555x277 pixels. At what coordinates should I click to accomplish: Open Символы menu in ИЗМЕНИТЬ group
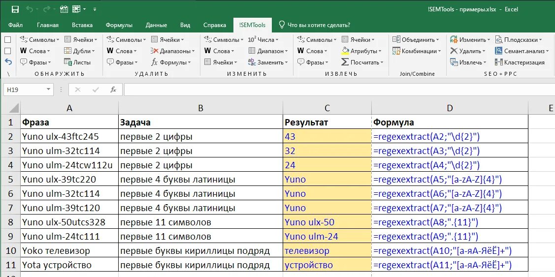[224, 40]
